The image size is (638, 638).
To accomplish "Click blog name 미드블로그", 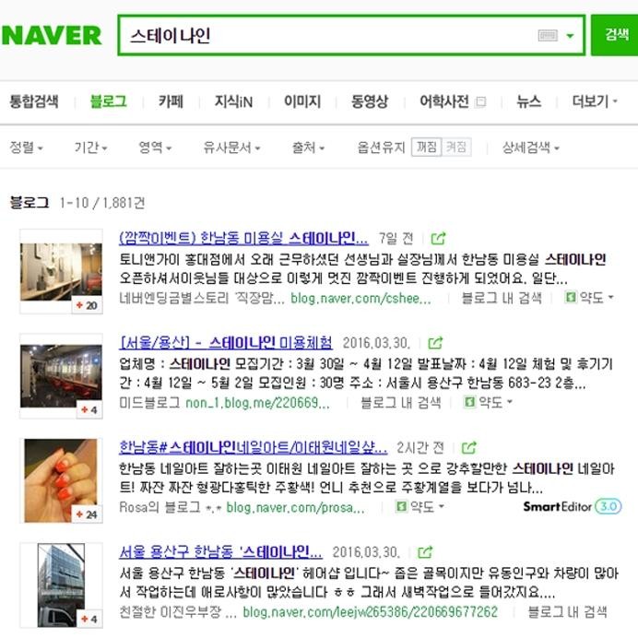I will [149, 403].
